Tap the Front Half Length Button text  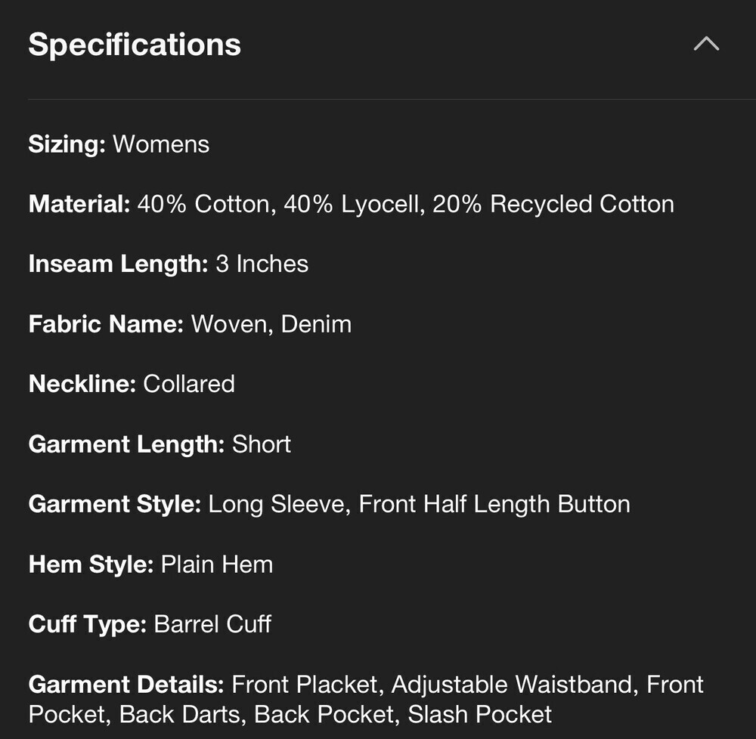(494, 505)
